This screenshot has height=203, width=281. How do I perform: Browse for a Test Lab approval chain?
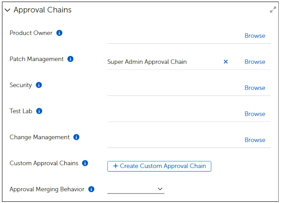coord(255,114)
